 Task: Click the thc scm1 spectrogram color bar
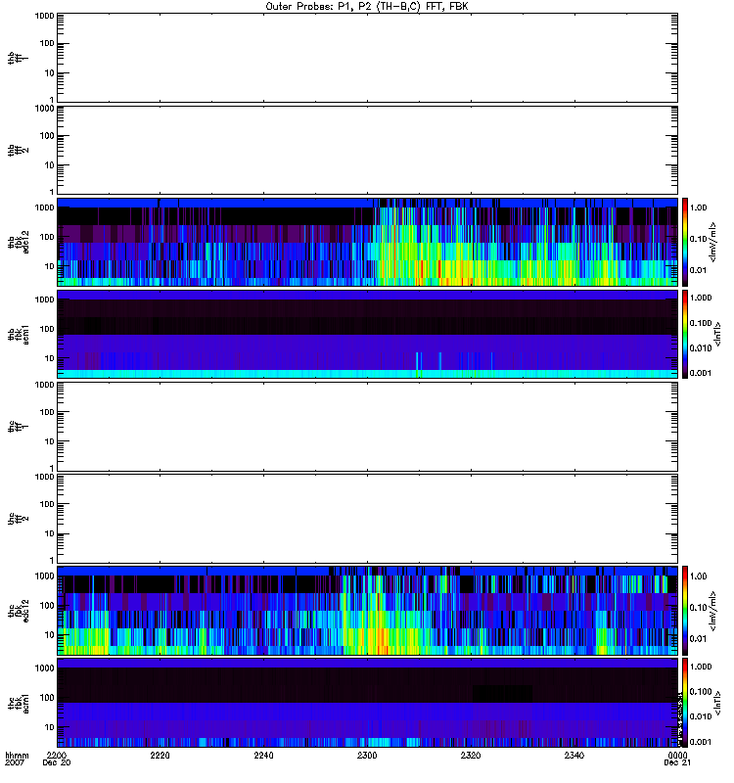click(685, 703)
